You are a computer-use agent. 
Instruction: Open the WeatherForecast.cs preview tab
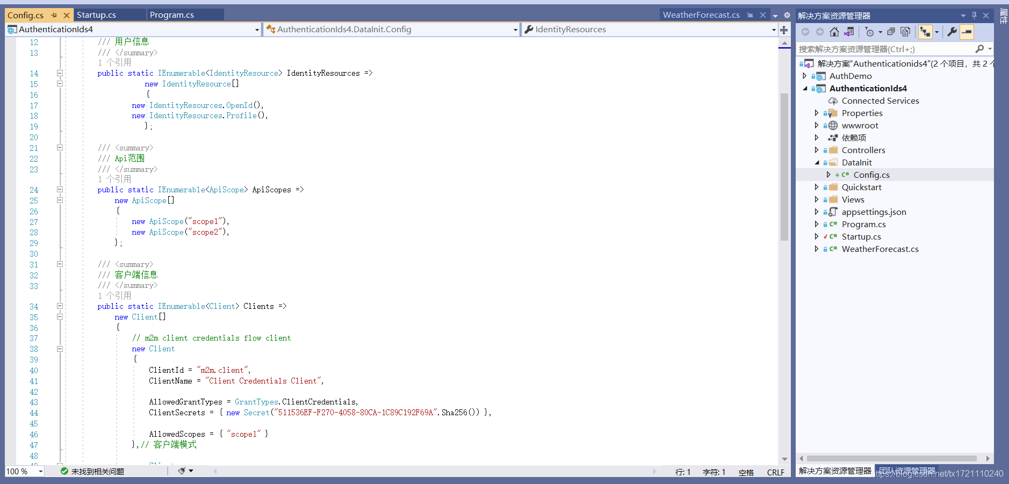(x=701, y=15)
